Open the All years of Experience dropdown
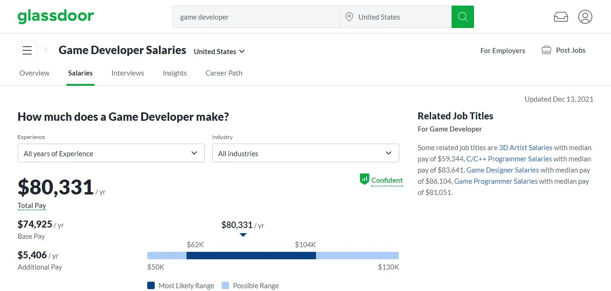The image size is (611, 291). click(111, 153)
